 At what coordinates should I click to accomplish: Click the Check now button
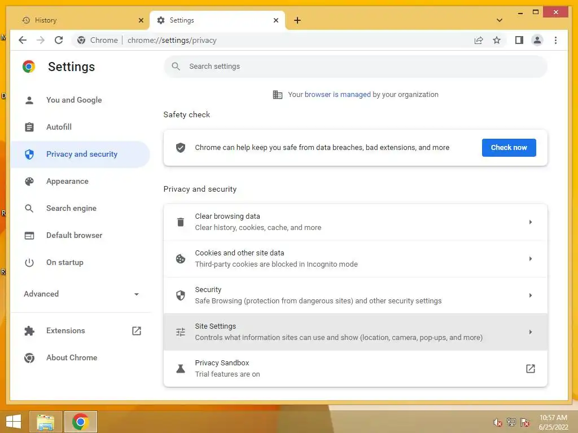509,148
